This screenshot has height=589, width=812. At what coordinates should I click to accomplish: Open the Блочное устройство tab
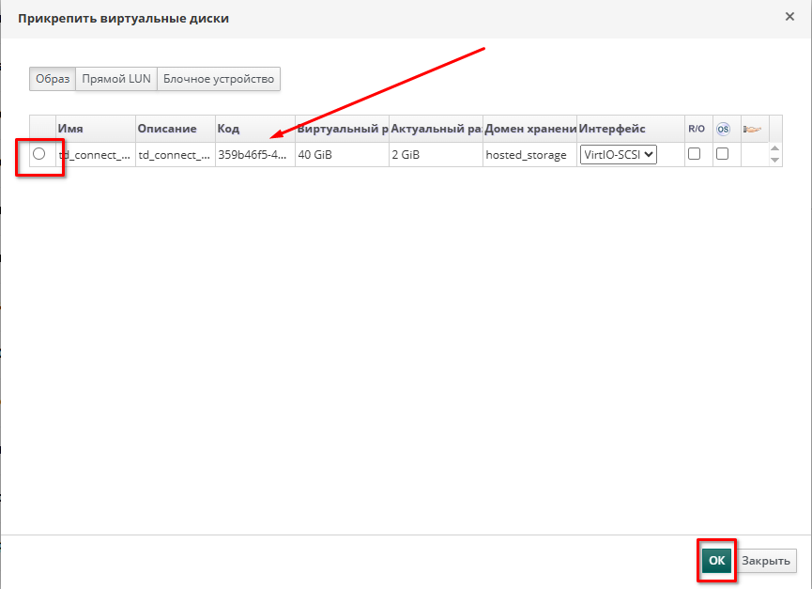[x=219, y=79]
